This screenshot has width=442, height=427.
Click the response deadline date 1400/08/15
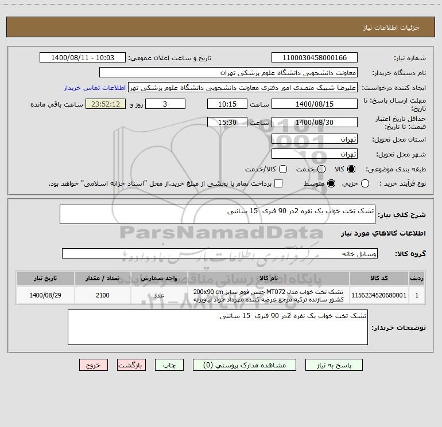pos(315,104)
